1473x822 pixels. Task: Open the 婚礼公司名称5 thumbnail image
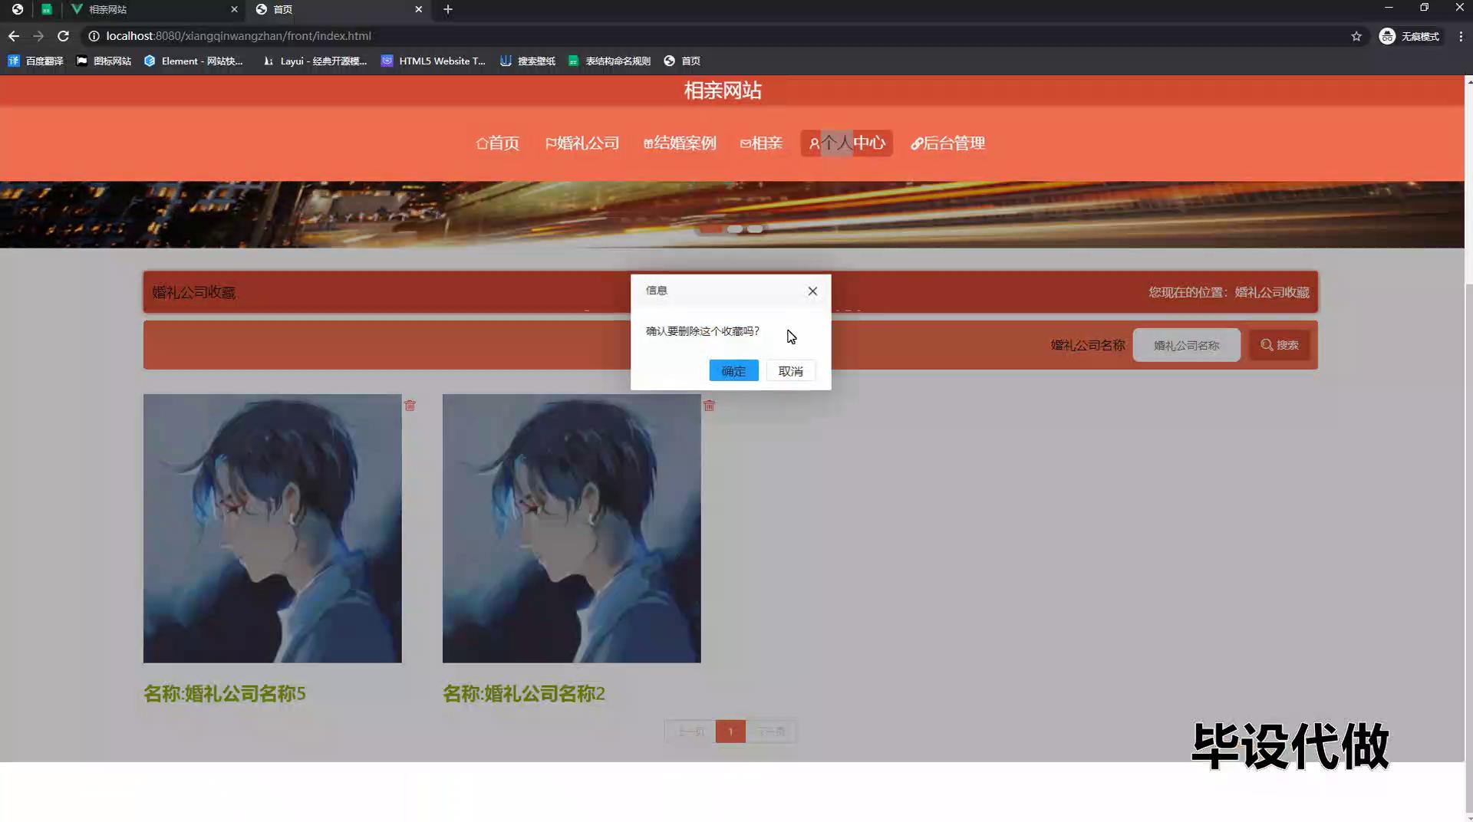point(272,528)
